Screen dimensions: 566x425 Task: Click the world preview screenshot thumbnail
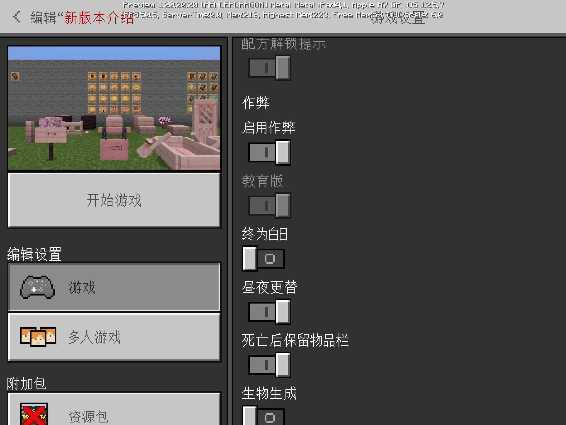[x=114, y=108]
